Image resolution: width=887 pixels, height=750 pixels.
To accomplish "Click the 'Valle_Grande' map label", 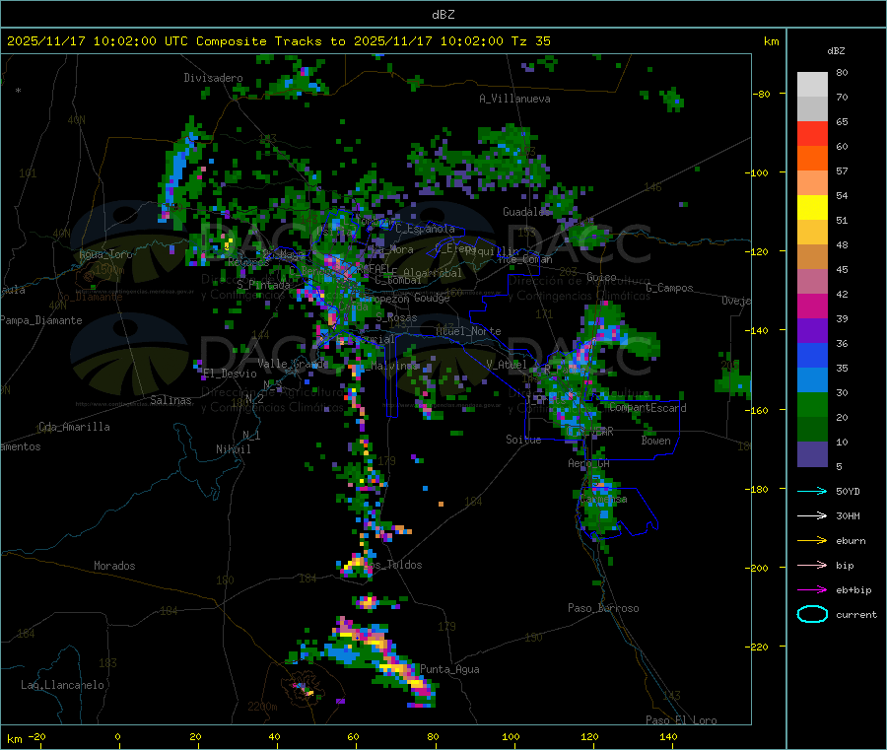I will tap(293, 364).
